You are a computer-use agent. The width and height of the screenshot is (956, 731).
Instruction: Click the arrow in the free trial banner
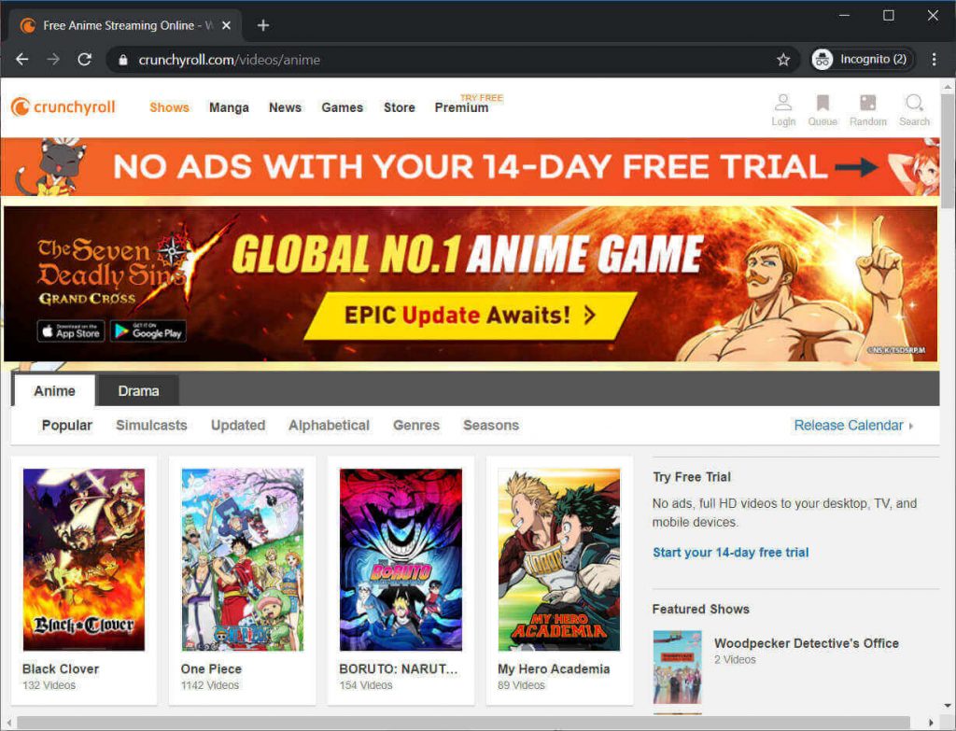click(x=856, y=167)
